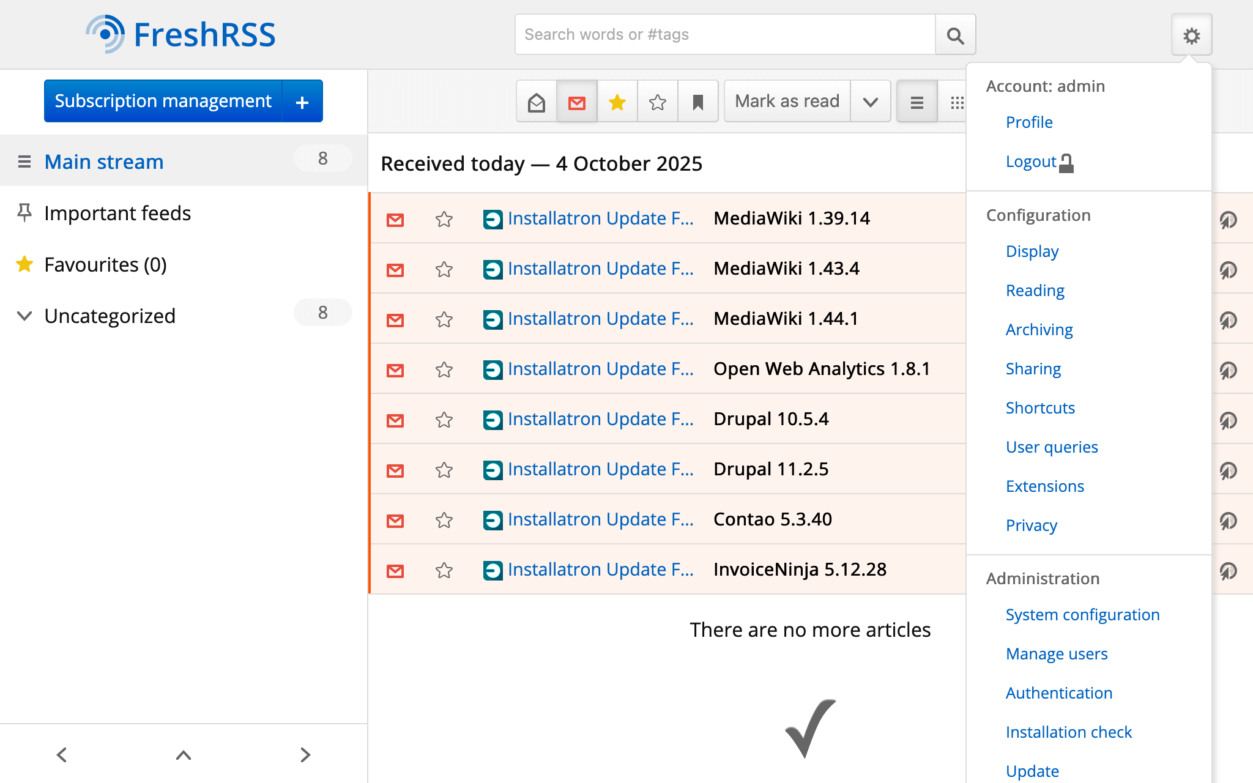Screen dimensions: 1253x783
Task: Show read articles with open envelope icon
Action: pyautogui.click(x=537, y=102)
